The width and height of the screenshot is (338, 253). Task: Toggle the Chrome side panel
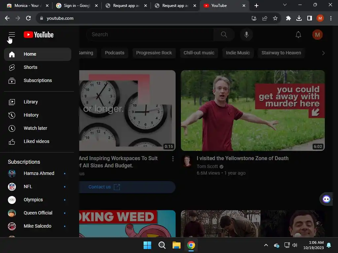310,18
